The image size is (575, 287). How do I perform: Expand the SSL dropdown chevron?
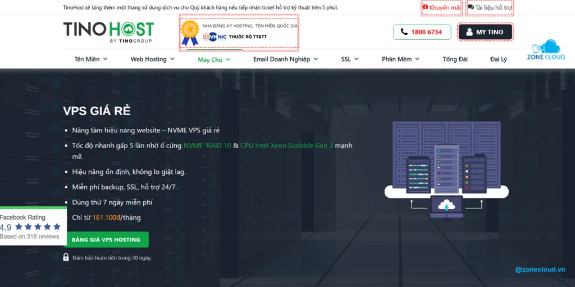coord(357,59)
